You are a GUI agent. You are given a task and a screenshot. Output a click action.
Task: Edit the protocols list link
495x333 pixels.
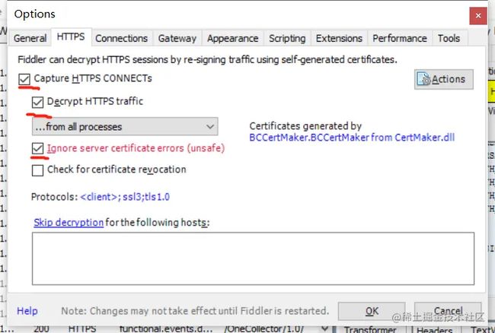tap(125, 197)
